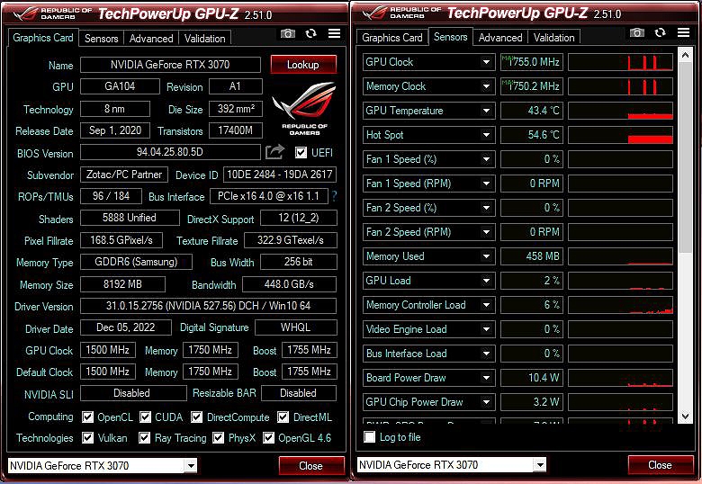Open the Board Power Draw dropdown arrow
Viewport: 702px width, 484px height.
[486, 378]
